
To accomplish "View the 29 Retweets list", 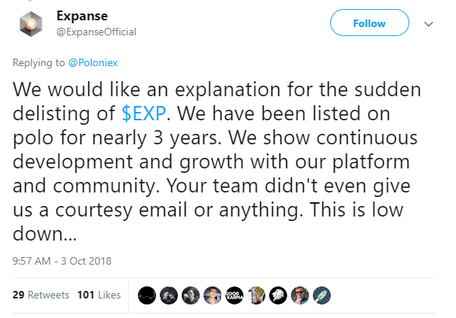I will [x=41, y=295].
